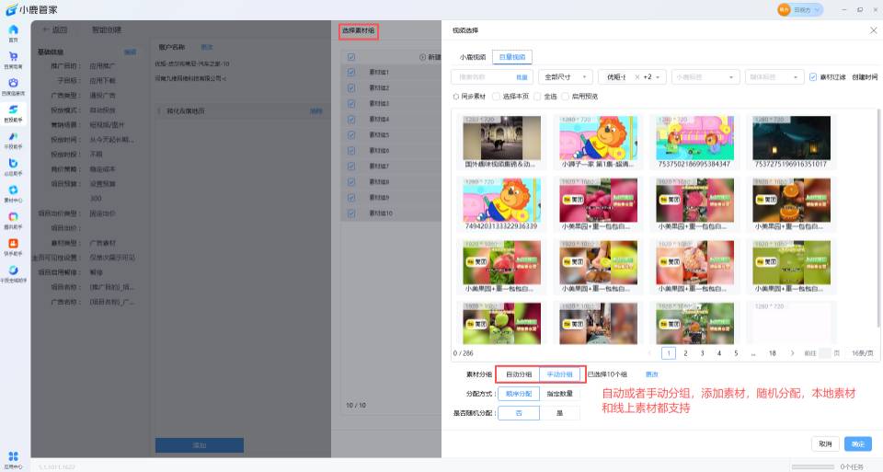Viewport: 883px width, 472px height.
Task: Close the 视频选择 dialog with X icon
Action: [873, 30]
